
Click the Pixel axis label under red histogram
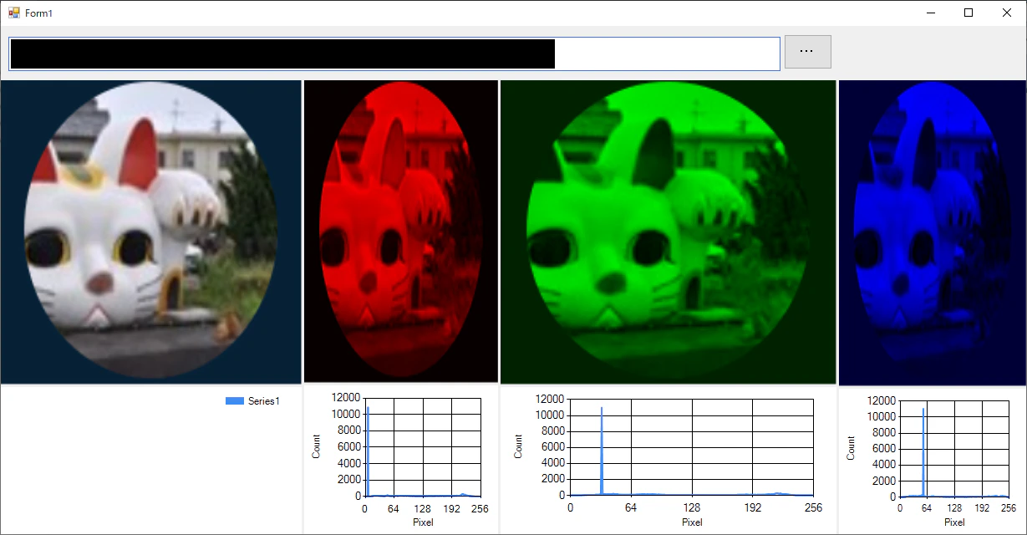pyautogui.click(x=424, y=522)
